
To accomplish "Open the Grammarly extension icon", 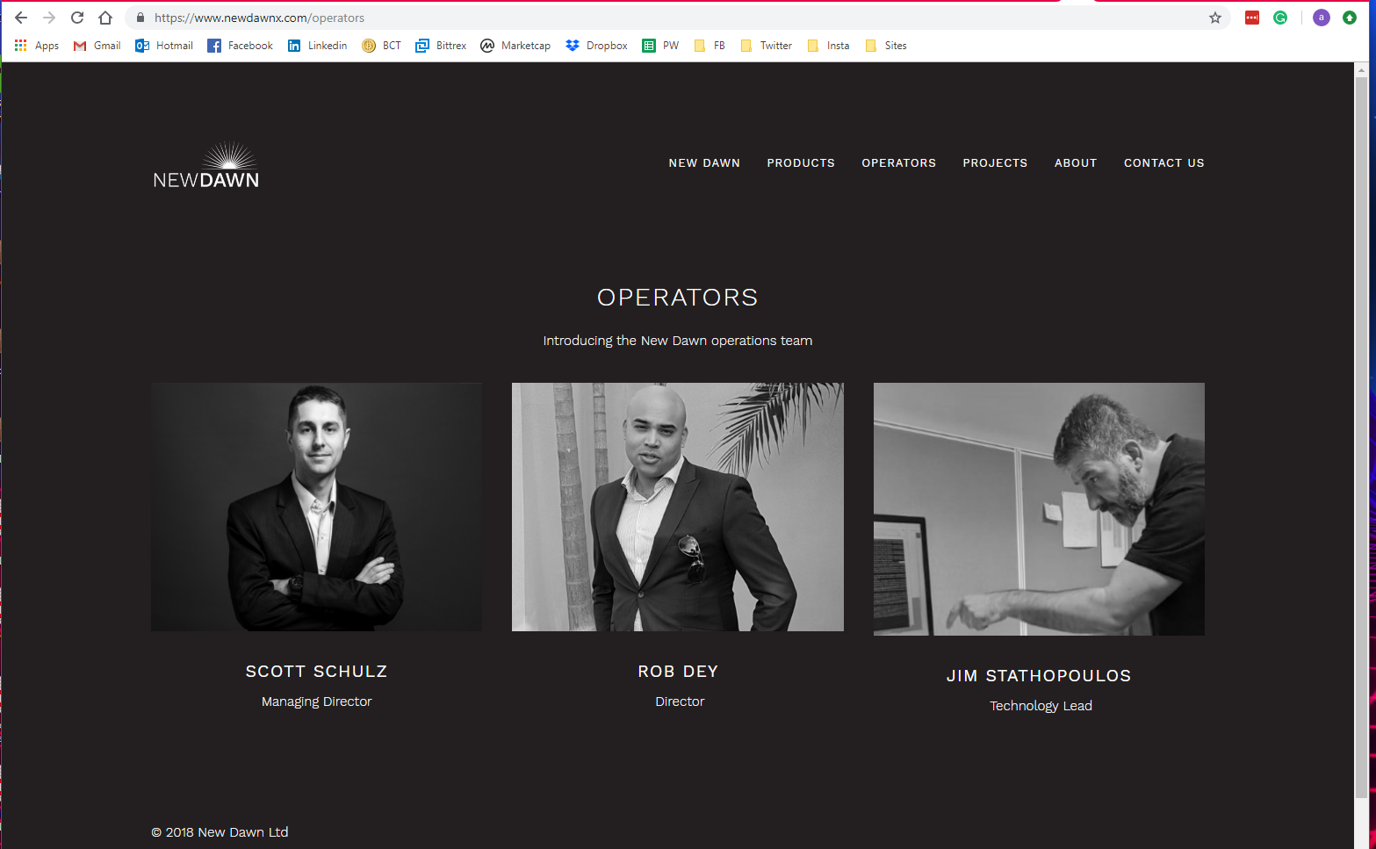I will tap(1280, 18).
